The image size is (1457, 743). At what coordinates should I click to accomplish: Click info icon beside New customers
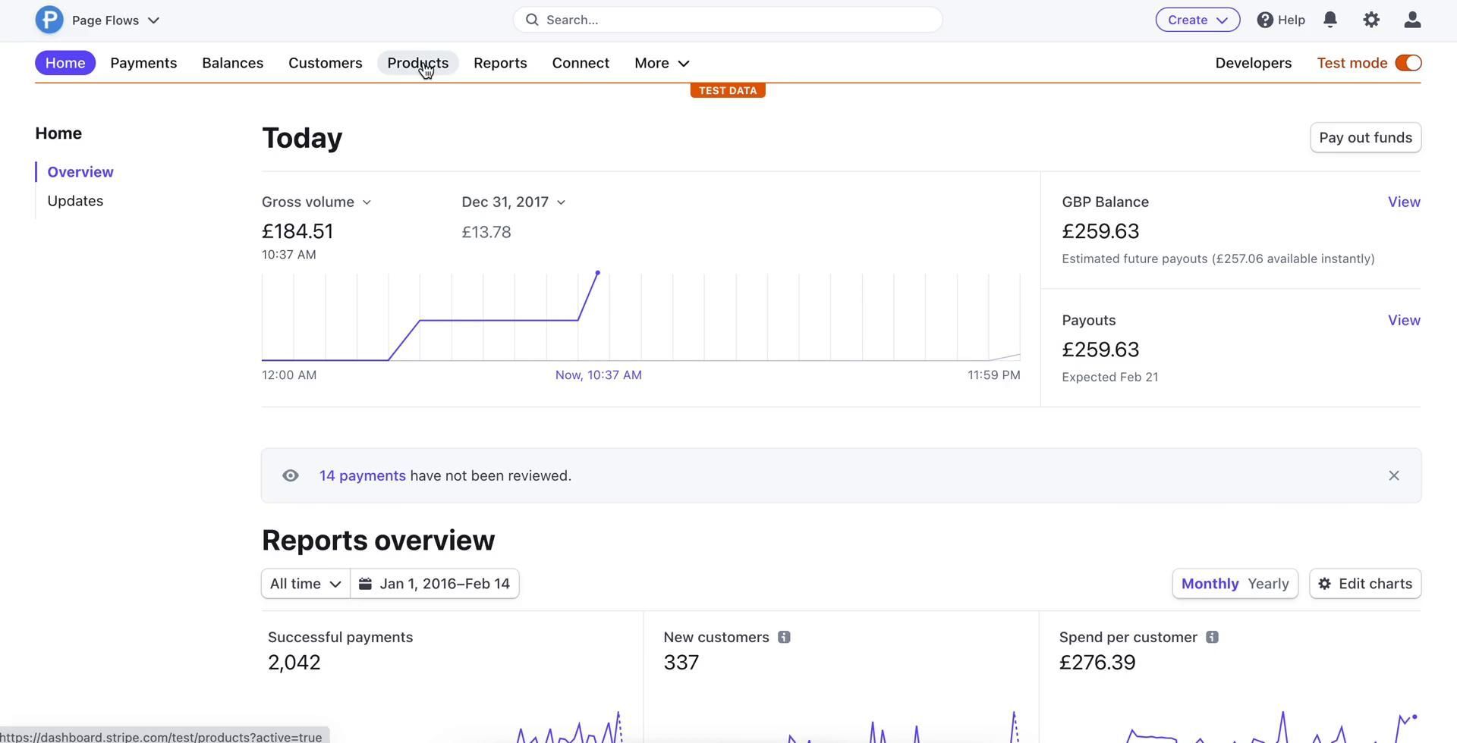tap(784, 638)
